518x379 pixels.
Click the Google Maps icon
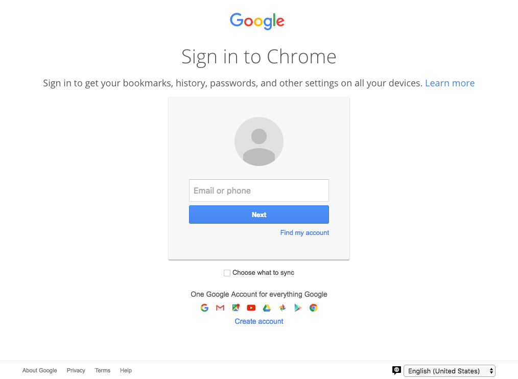point(236,307)
